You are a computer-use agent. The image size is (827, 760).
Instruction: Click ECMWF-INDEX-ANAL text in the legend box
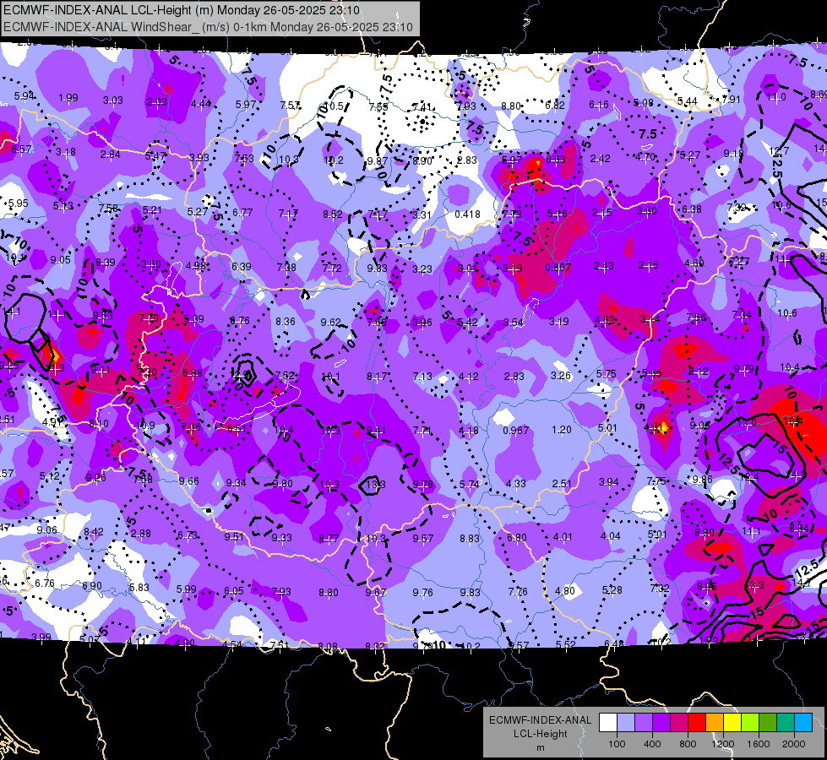coord(540,720)
